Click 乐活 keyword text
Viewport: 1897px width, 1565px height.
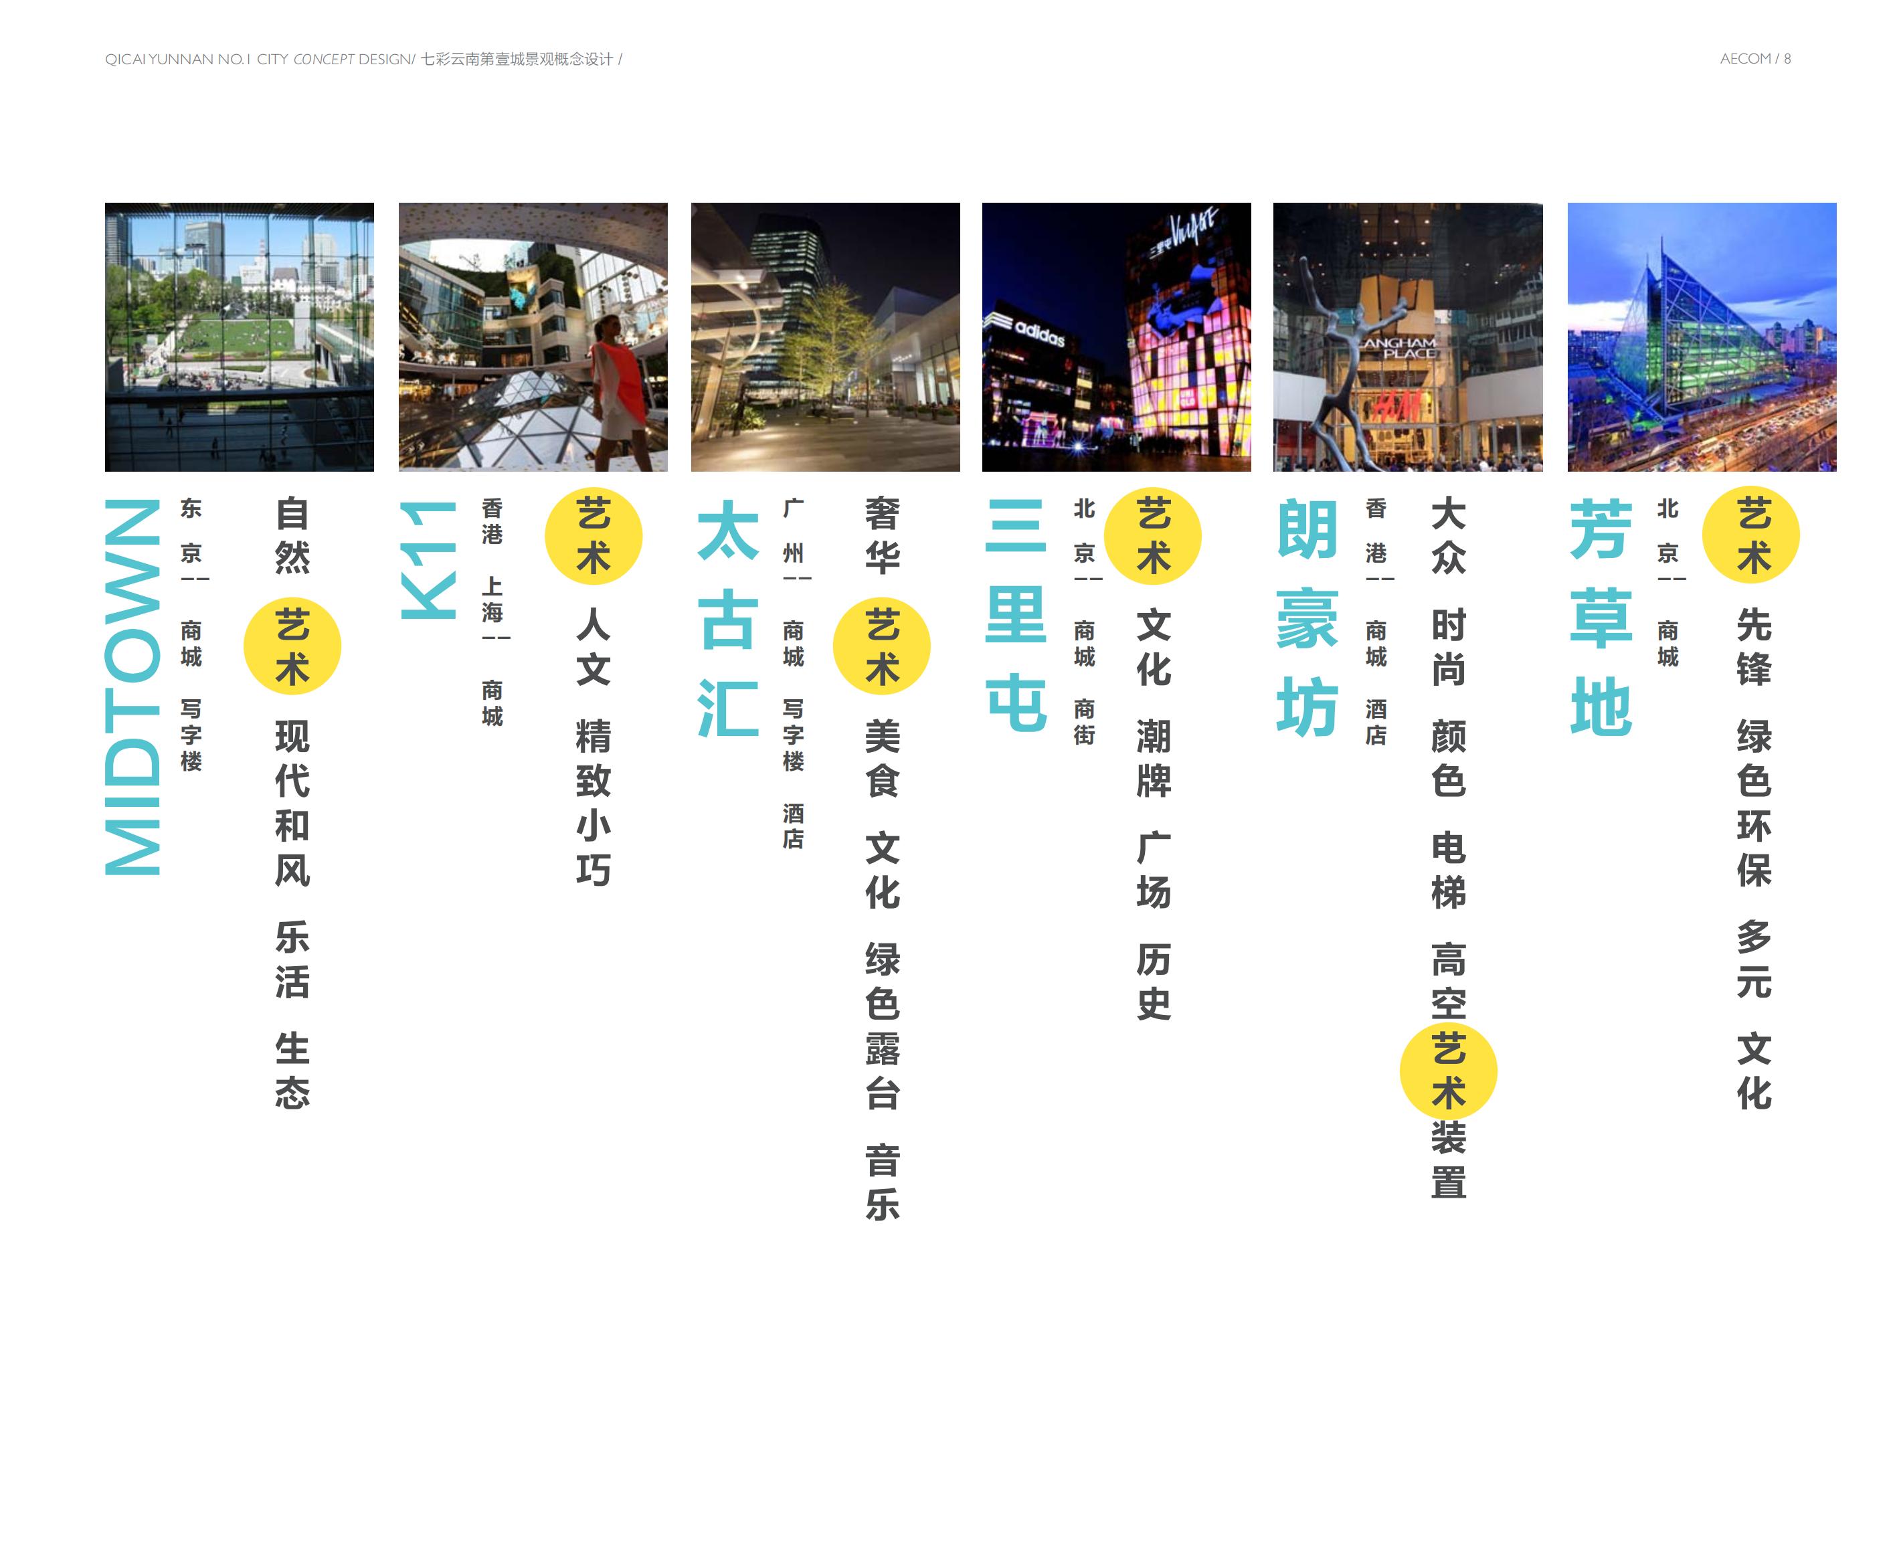[x=292, y=959]
